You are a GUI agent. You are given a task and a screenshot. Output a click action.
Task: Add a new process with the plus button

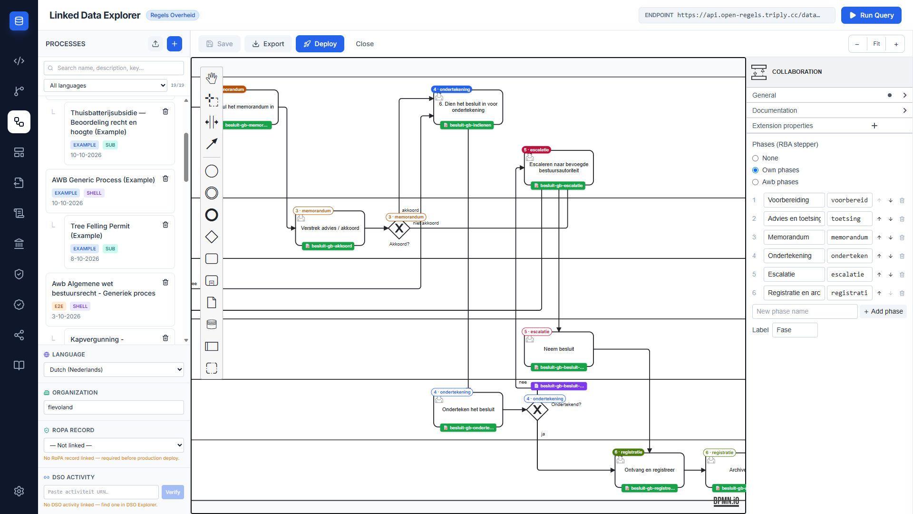tap(175, 44)
